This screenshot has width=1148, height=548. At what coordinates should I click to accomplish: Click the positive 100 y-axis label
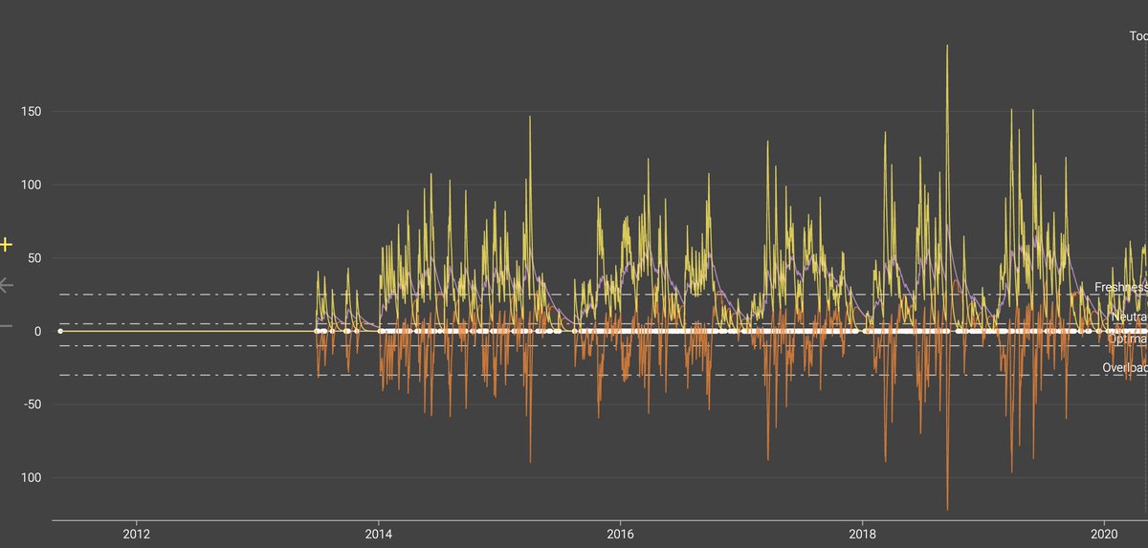(31, 185)
